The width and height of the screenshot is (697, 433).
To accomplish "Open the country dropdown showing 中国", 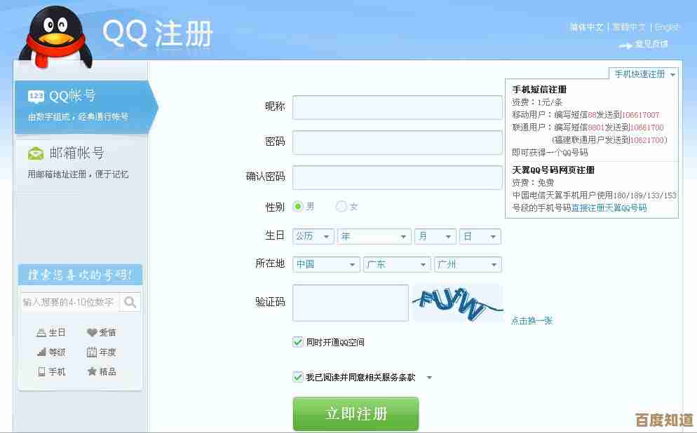I will click(325, 264).
